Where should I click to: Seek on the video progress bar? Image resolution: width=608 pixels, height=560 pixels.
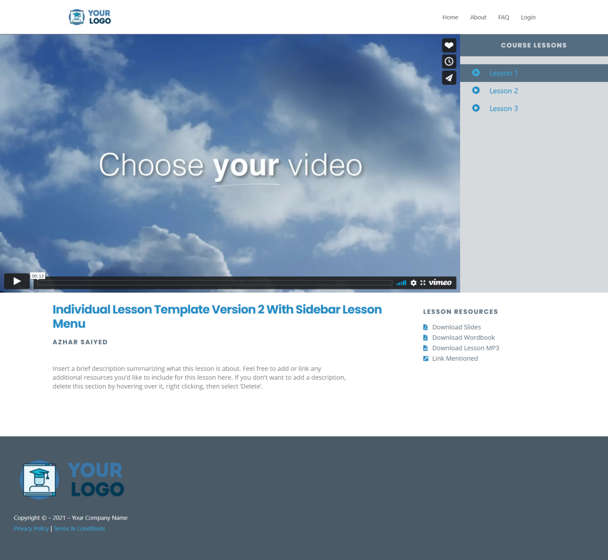click(215, 283)
